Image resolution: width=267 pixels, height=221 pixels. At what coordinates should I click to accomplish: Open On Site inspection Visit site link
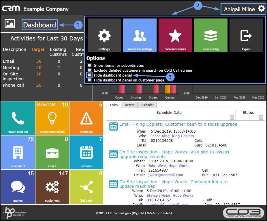[x=174, y=154]
